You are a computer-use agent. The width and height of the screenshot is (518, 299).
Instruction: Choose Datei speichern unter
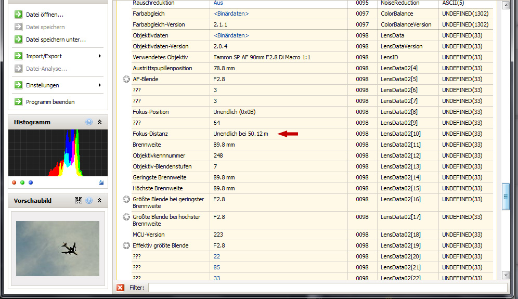click(56, 40)
